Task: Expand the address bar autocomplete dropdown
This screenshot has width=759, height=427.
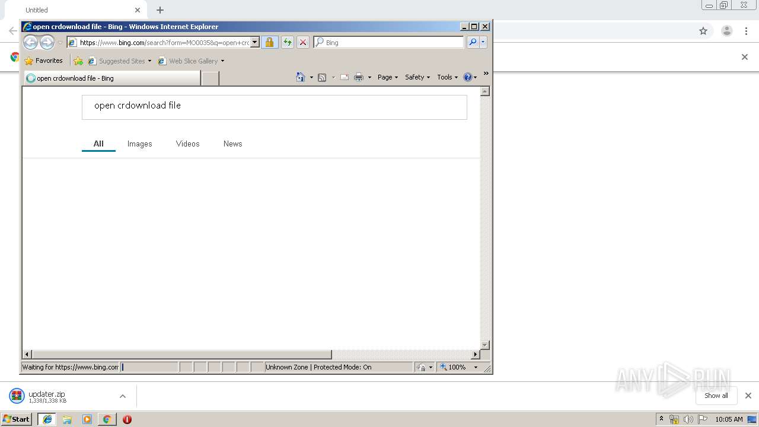Action: (x=255, y=42)
